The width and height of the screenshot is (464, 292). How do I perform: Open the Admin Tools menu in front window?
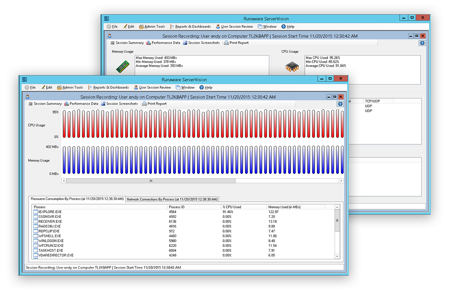click(72, 87)
